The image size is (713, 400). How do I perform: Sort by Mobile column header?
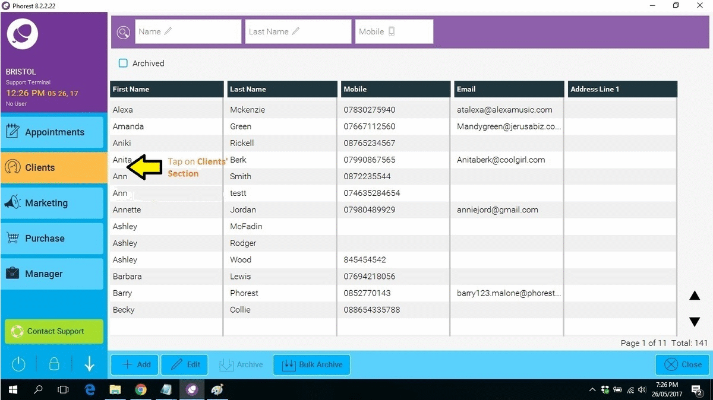tap(396, 89)
